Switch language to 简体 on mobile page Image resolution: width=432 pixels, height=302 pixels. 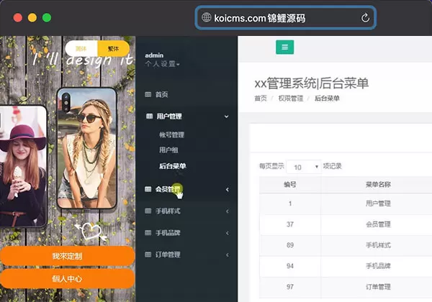tap(81, 49)
